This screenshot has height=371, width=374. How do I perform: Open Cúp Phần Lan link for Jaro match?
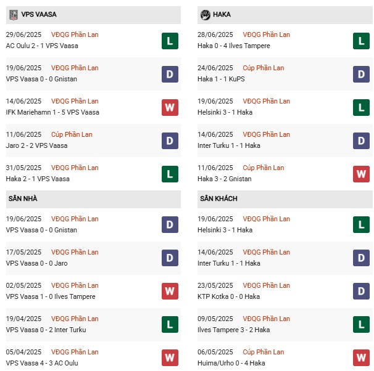click(x=72, y=134)
